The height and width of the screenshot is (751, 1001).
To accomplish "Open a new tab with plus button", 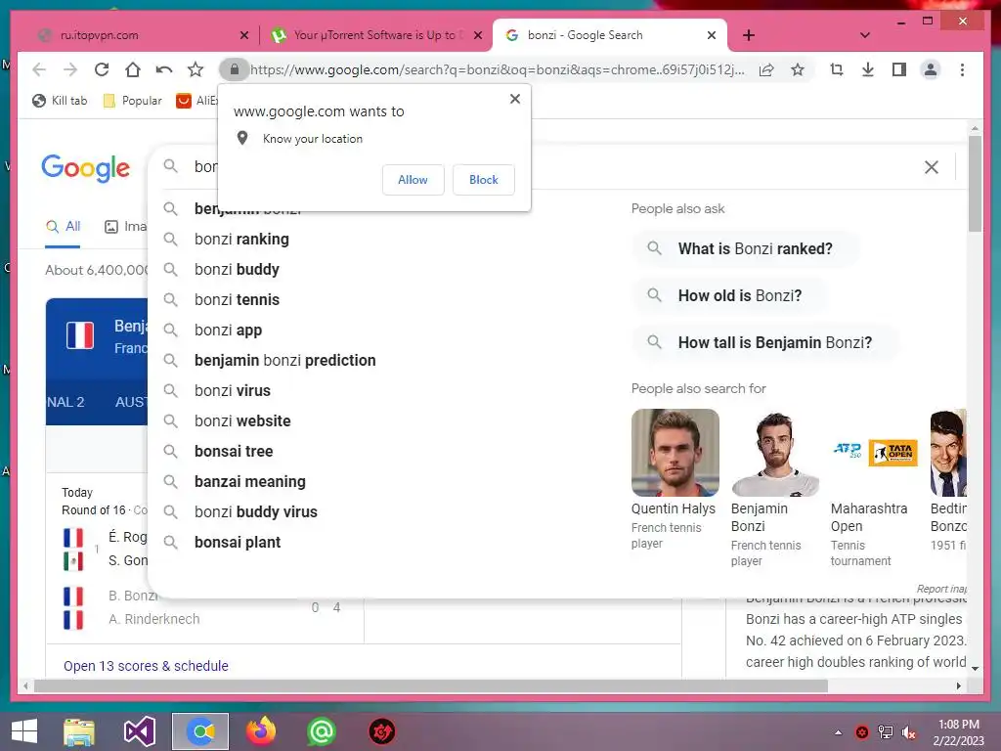I will 749,35.
